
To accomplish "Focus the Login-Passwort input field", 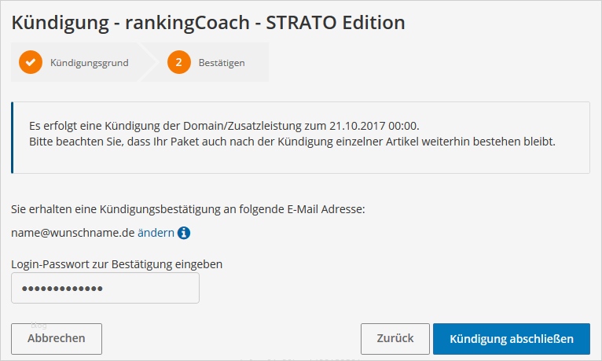I will click(x=105, y=288).
